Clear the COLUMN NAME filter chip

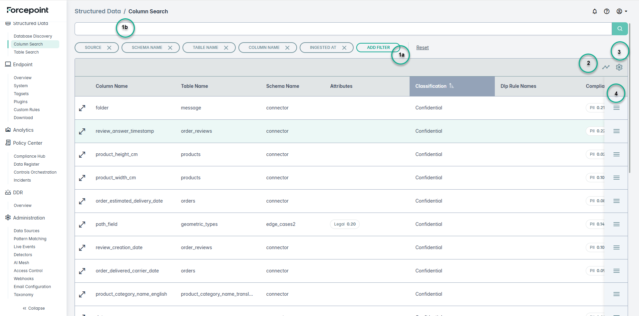tap(287, 48)
